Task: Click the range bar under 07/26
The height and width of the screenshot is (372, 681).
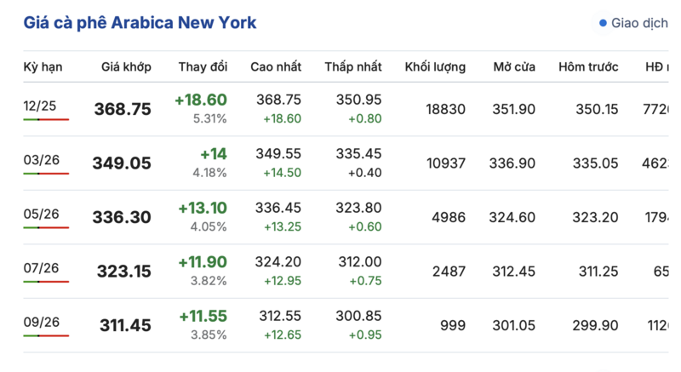Action: click(x=46, y=282)
